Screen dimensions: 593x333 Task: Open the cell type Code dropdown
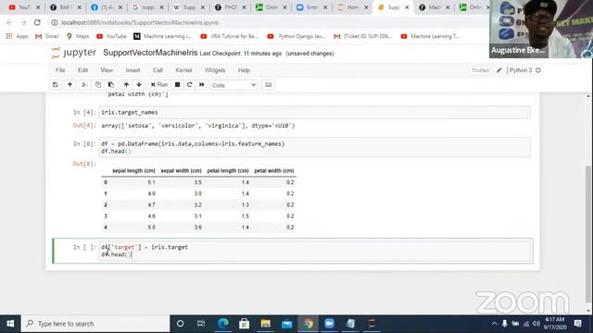pos(233,85)
